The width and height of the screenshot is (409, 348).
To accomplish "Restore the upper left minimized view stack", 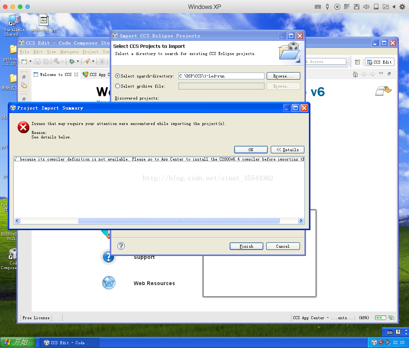I will tap(24, 77).
